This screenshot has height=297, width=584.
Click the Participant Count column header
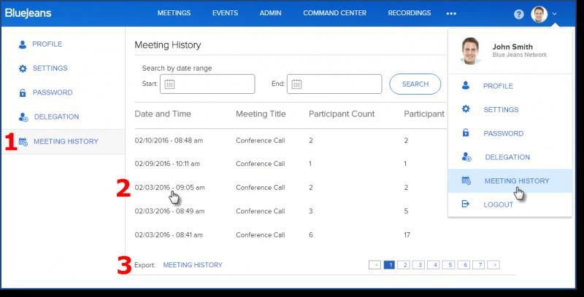pyautogui.click(x=342, y=114)
